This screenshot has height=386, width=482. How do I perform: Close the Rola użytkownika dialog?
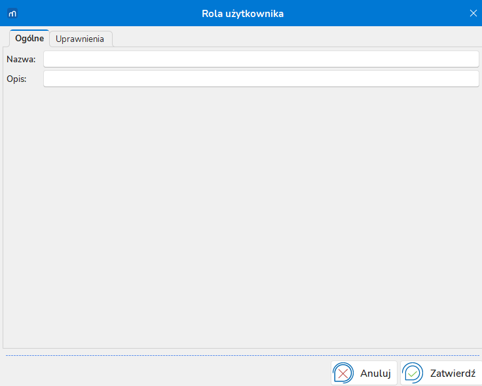click(x=473, y=13)
